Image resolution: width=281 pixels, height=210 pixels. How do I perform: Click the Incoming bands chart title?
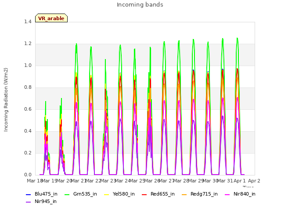tap(140, 5)
